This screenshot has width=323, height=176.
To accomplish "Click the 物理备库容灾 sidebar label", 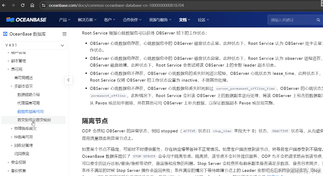I will pos(25,129).
